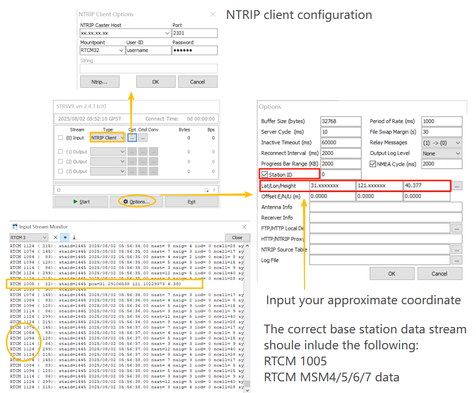Screen dimensions: 476x393
Task: Click the small status square in STRSVR
Action: [x=59, y=190]
